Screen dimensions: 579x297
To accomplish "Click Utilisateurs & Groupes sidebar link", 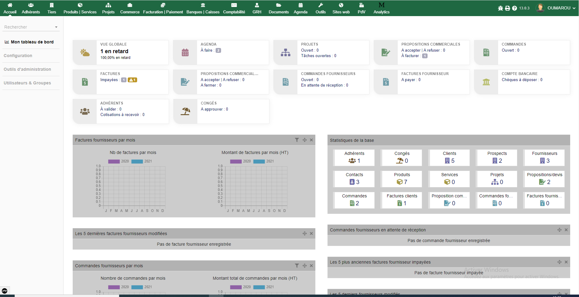I will pyautogui.click(x=27, y=83).
